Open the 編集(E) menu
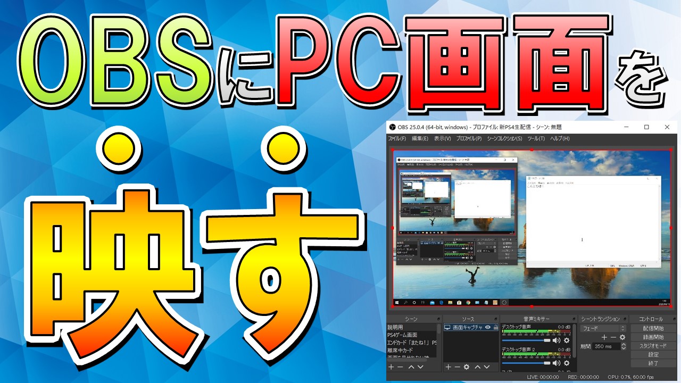Image resolution: width=681 pixels, height=383 pixels. click(x=420, y=139)
